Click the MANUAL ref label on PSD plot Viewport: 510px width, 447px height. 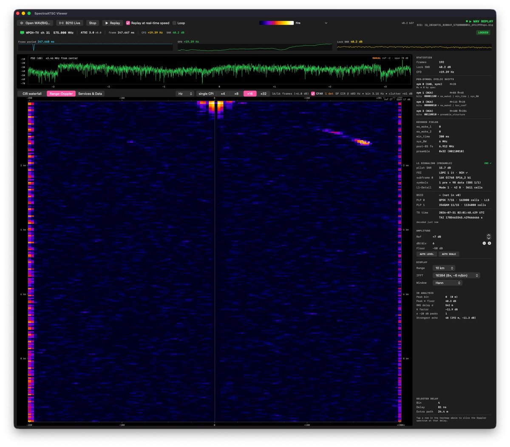[377, 58]
